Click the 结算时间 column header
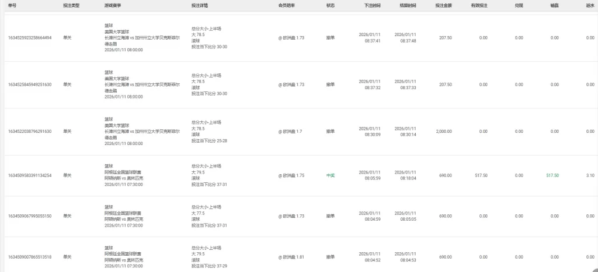Screen dimensions: 598x272 point(408,5)
